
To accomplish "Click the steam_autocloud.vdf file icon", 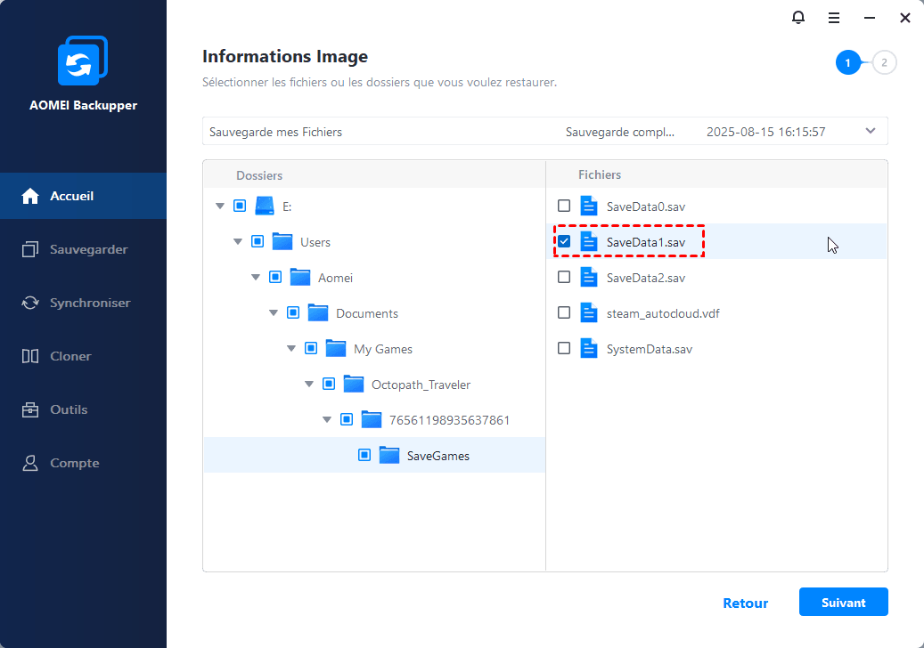I will click(x=589, y=312).
